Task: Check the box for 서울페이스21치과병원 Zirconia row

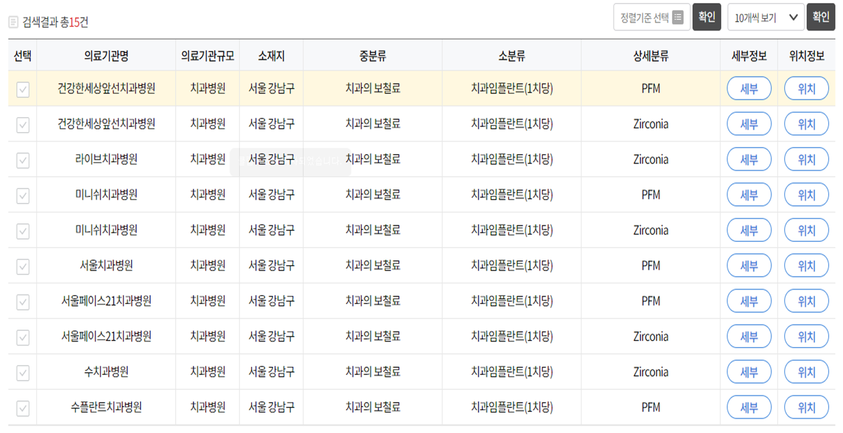Action: (23, 337)
